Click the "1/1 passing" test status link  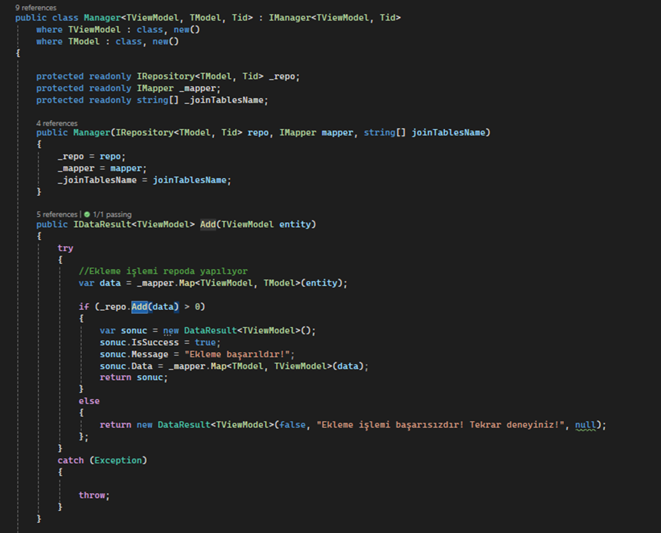tap(112, 214)
